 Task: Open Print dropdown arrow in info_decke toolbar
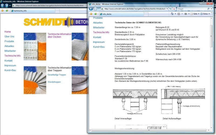[189, 14]
